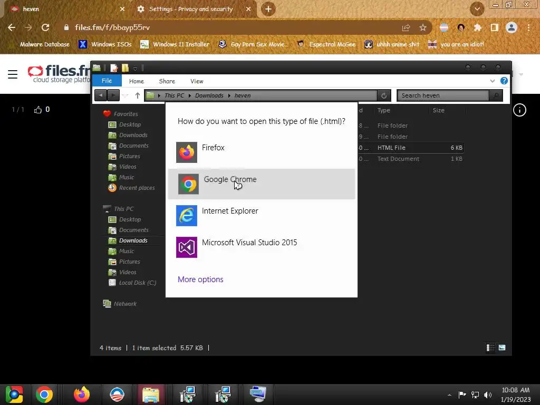This screenshot has width=540, height=405.
Task: Go up one folder level in Explorer
Action: pyautogui.click(x=138, y=95)
